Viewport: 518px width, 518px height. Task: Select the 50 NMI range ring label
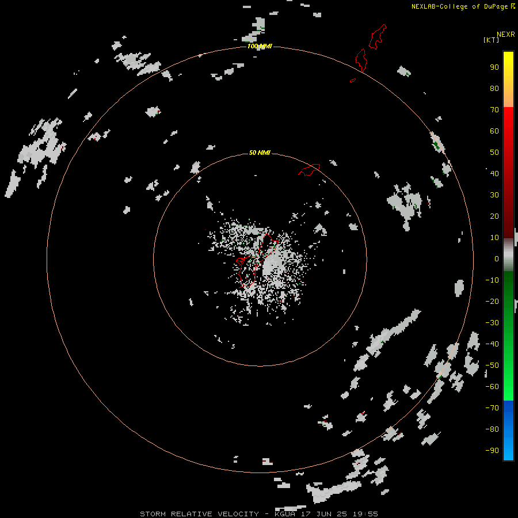point(260,153)
